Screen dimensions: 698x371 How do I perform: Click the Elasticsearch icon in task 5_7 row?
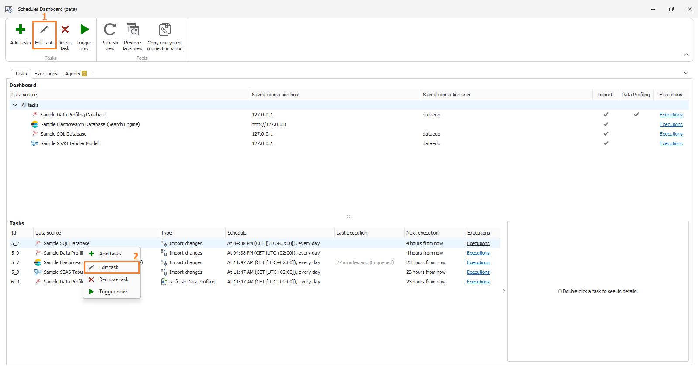click(x=38, y=262)
